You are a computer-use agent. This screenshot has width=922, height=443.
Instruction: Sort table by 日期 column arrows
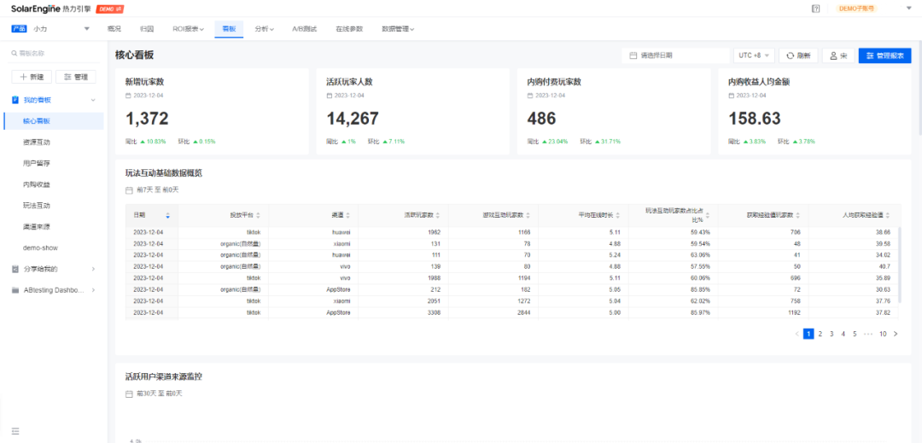167,216
